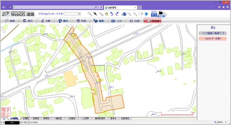Open the 作図 menu

click(81, 21)
